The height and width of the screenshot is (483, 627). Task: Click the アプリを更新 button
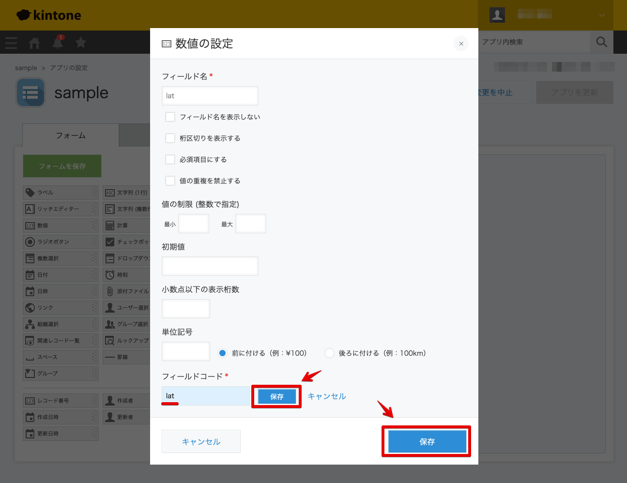coord(575,92)
